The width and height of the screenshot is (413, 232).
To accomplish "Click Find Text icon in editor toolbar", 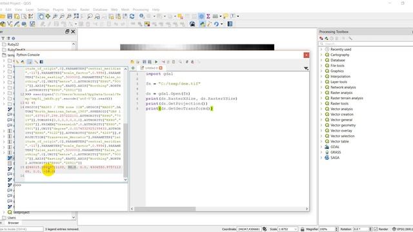I will (x=181, y=62).
